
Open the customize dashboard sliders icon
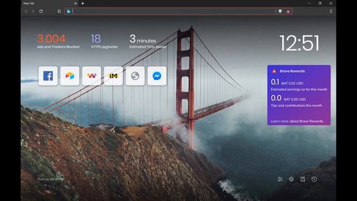[280, 179]
